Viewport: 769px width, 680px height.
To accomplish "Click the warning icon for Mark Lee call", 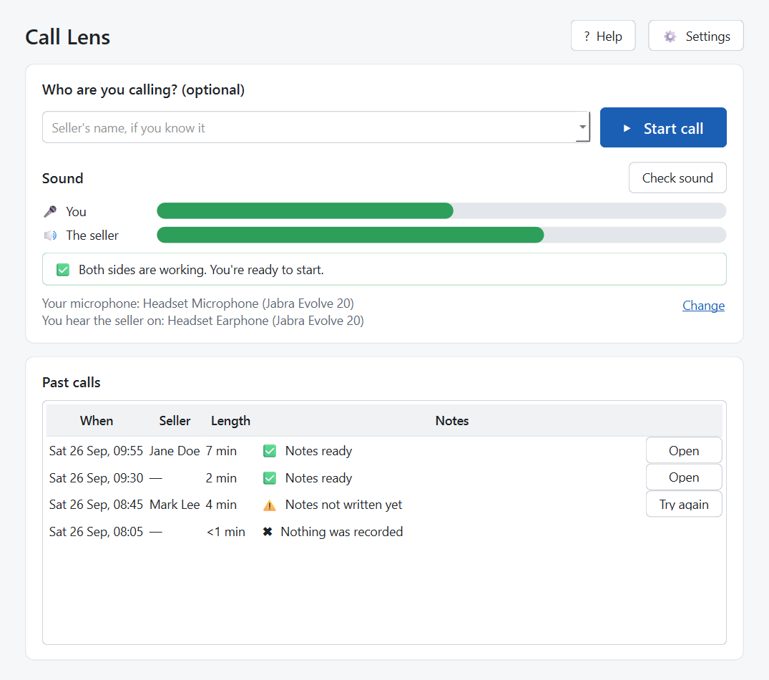I will click(x=270, y=505).
